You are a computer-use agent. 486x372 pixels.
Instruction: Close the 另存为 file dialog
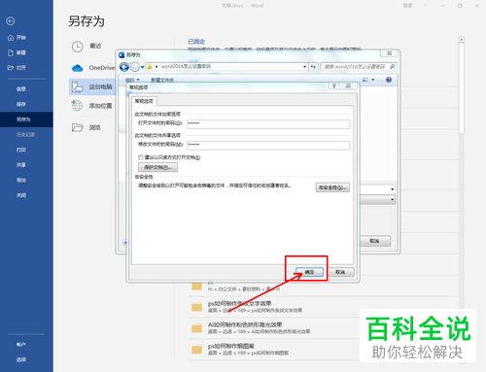point(389,53)
